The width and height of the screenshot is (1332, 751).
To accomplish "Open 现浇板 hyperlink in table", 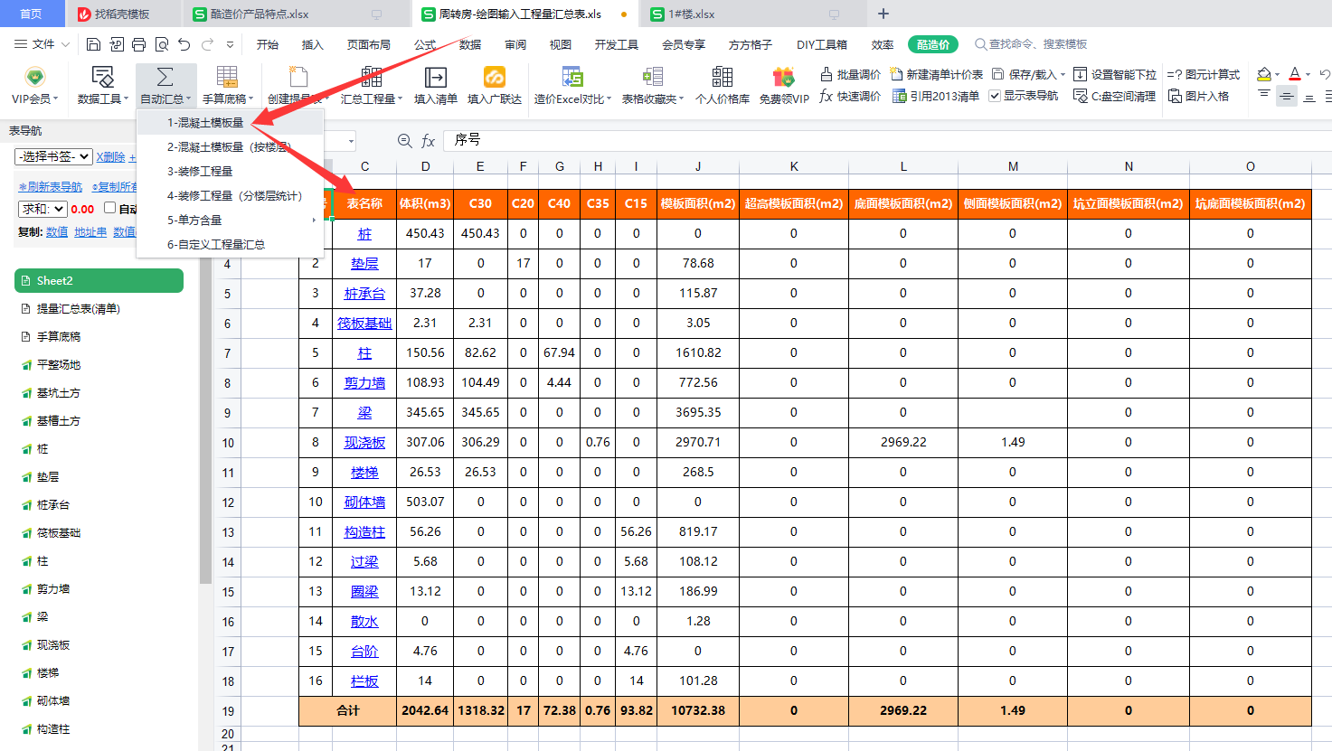I will point(364,442).
